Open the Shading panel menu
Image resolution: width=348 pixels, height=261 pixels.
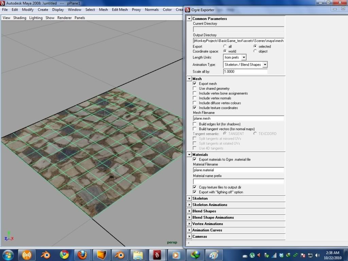[20, 18]
